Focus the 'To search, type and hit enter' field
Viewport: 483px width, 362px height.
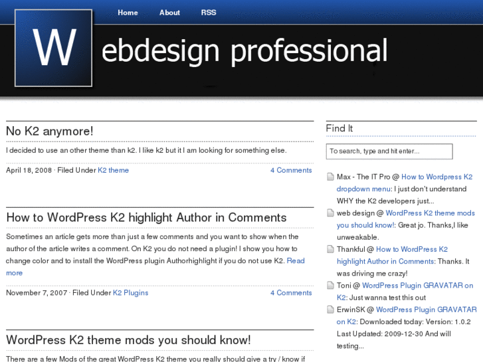pyautogui.click(x=389, y=151)
